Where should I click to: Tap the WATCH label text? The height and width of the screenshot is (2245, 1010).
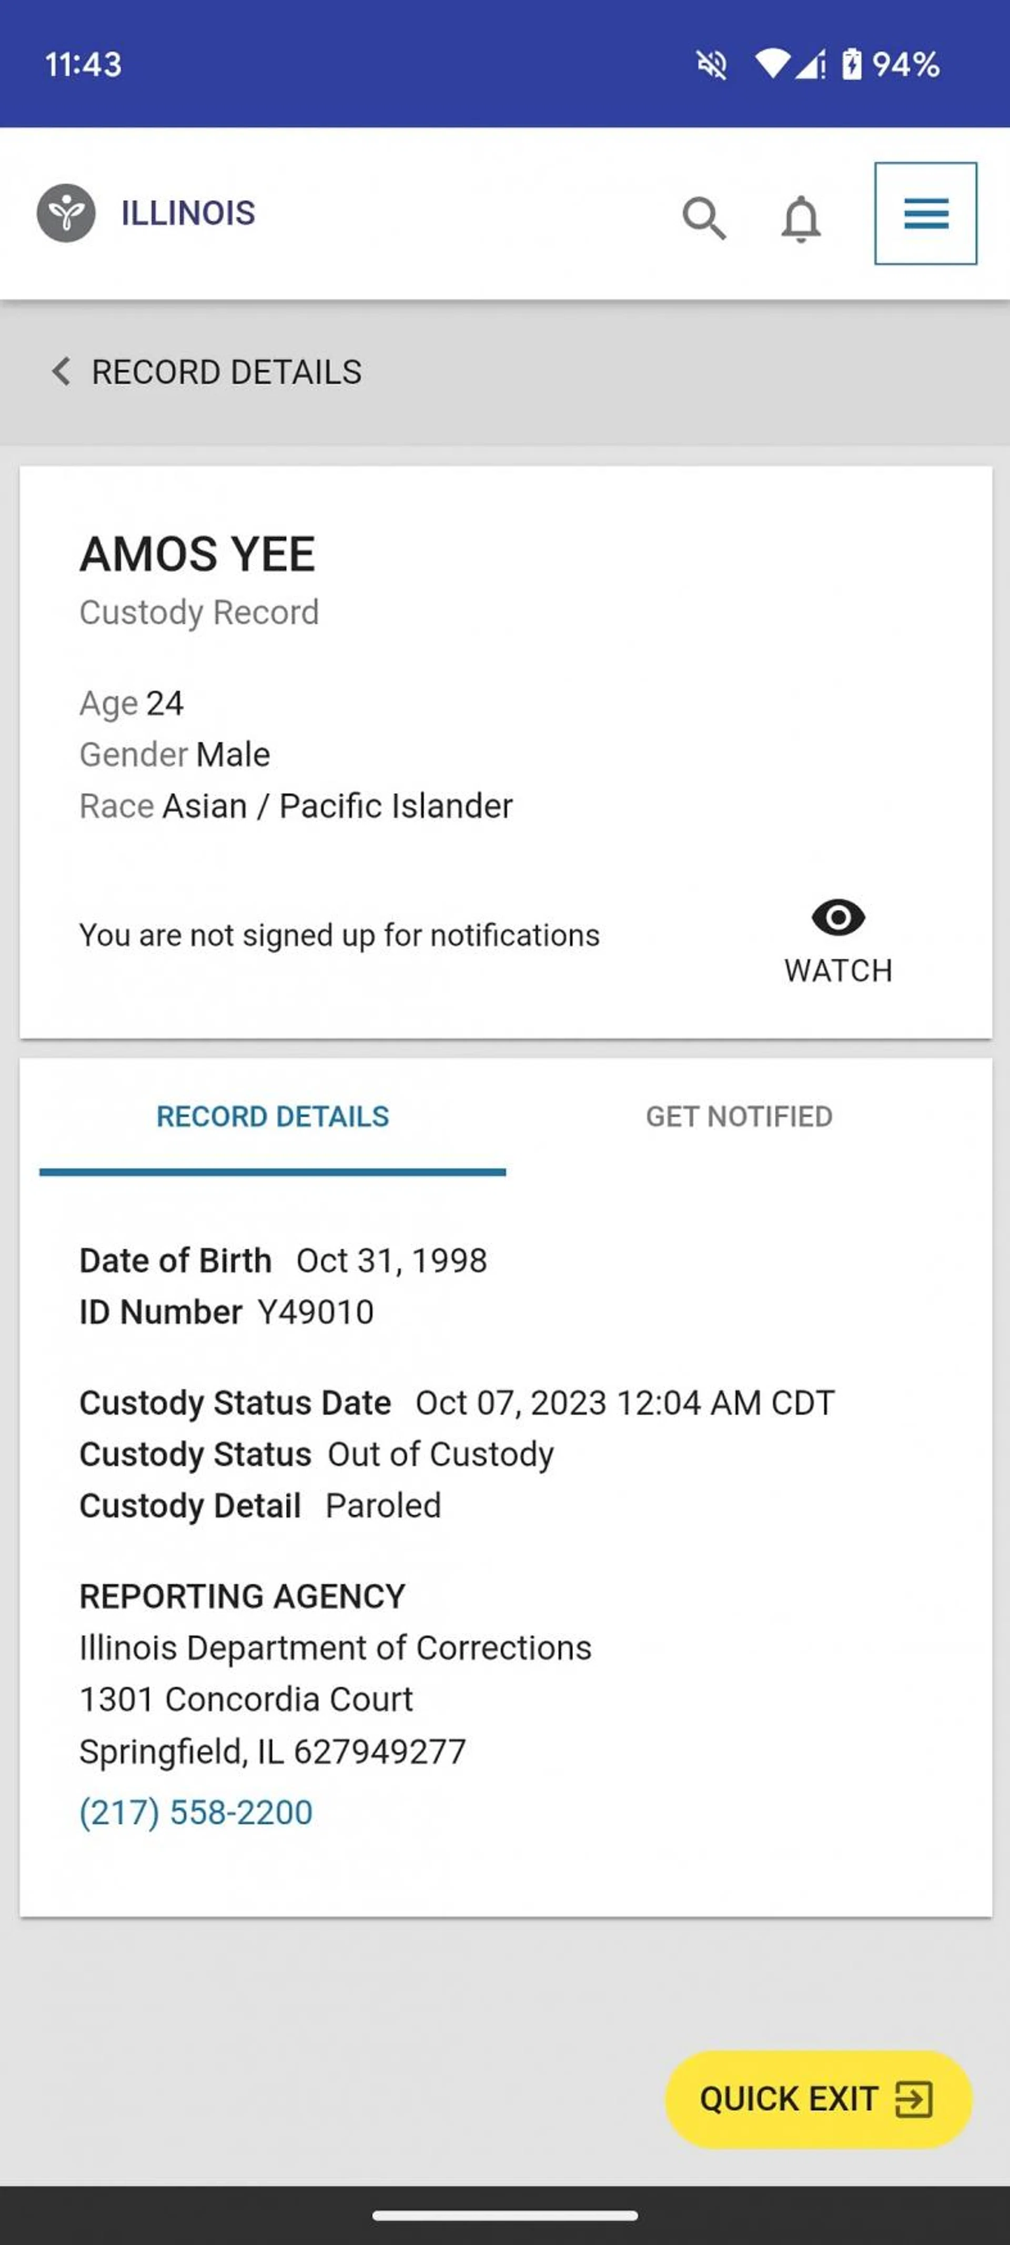837,971
